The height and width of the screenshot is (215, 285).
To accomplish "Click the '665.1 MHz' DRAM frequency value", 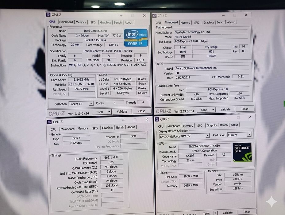I will pos(111,157).
